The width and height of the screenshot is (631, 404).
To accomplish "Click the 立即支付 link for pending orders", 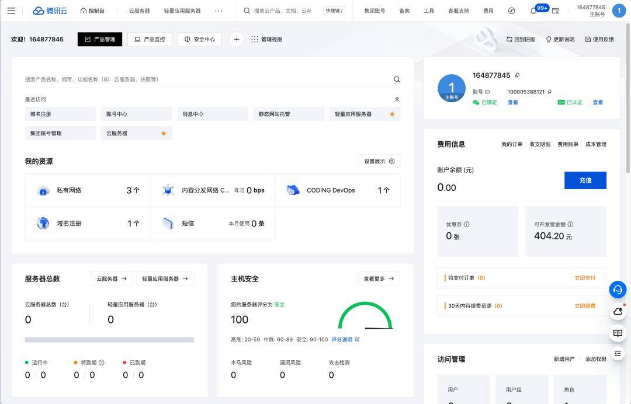I will [586, 278].
